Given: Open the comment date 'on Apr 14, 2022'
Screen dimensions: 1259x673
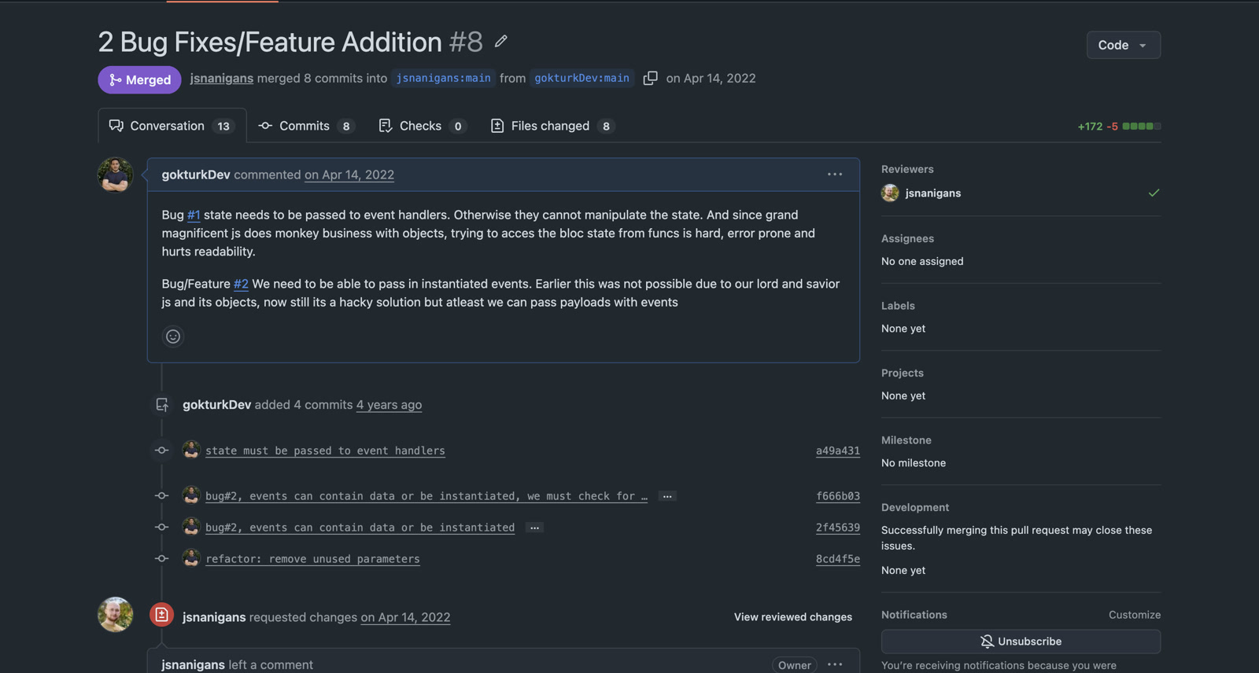Looking at the screenshot, I should pyautogui.click(x=349, y=175).
